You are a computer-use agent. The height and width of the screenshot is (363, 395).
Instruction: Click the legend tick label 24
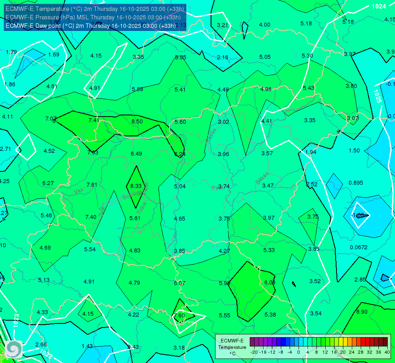click(352, 352)
